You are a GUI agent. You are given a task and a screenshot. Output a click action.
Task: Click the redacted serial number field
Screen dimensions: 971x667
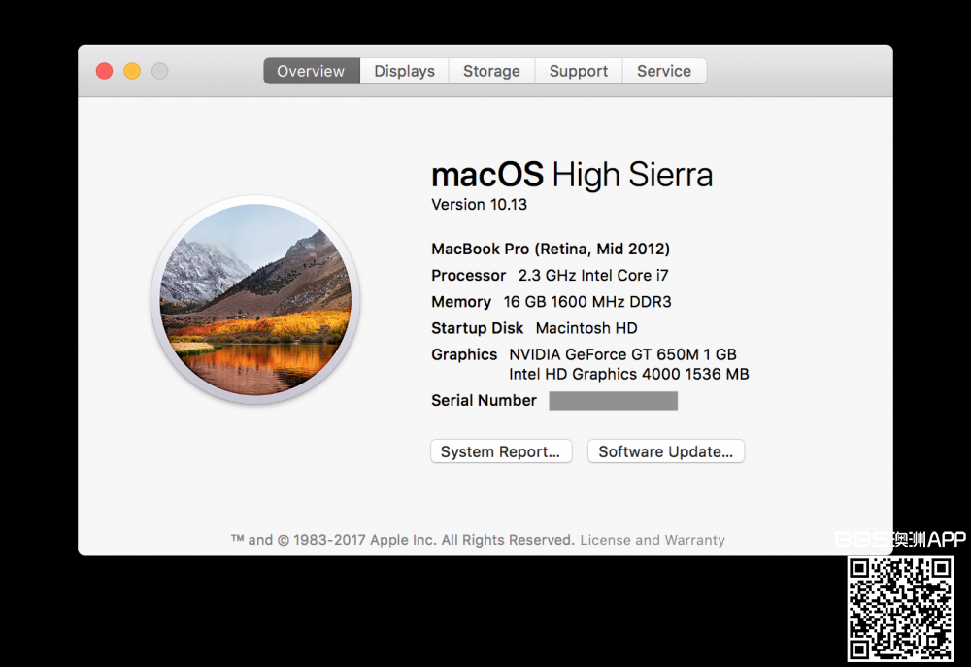pos(613,401)
